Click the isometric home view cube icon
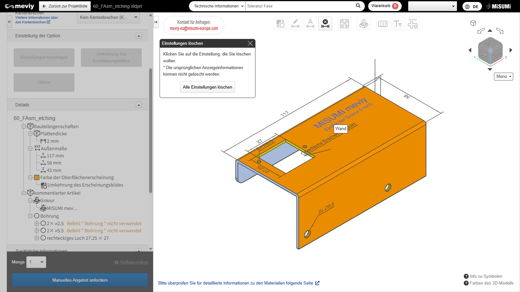 (x=473, y=23)
